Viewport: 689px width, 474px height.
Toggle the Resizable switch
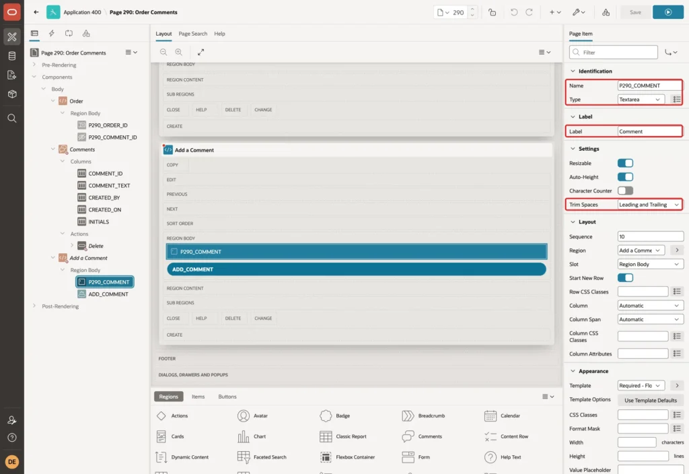click(625, 164)
